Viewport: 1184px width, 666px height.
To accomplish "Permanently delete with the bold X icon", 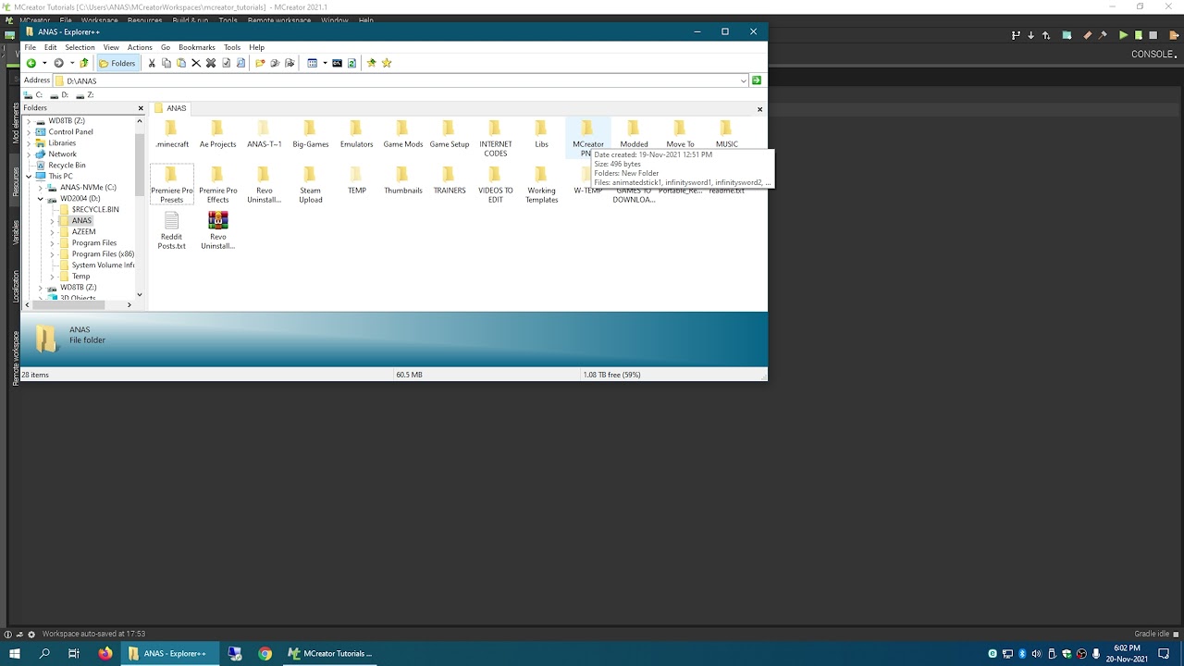I will pos(211,63).
